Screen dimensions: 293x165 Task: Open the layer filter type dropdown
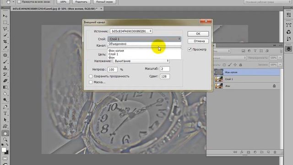click(x=222, y=51)
